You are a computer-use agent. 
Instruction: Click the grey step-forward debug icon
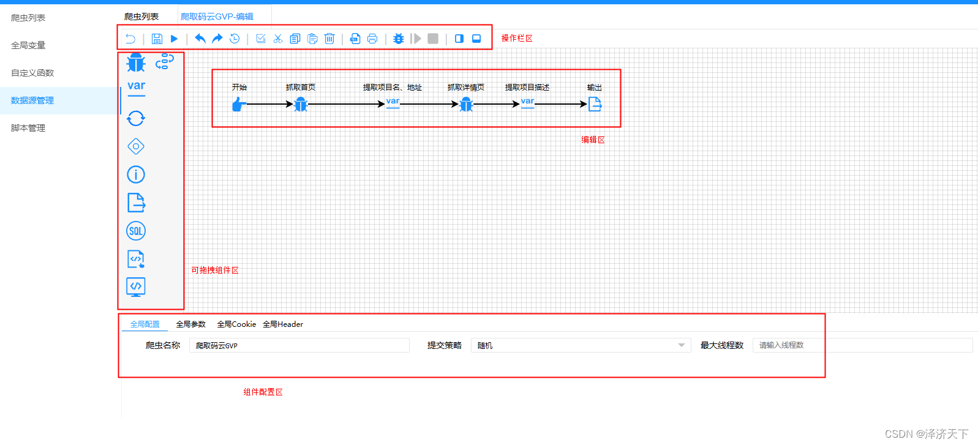[416, 39]
